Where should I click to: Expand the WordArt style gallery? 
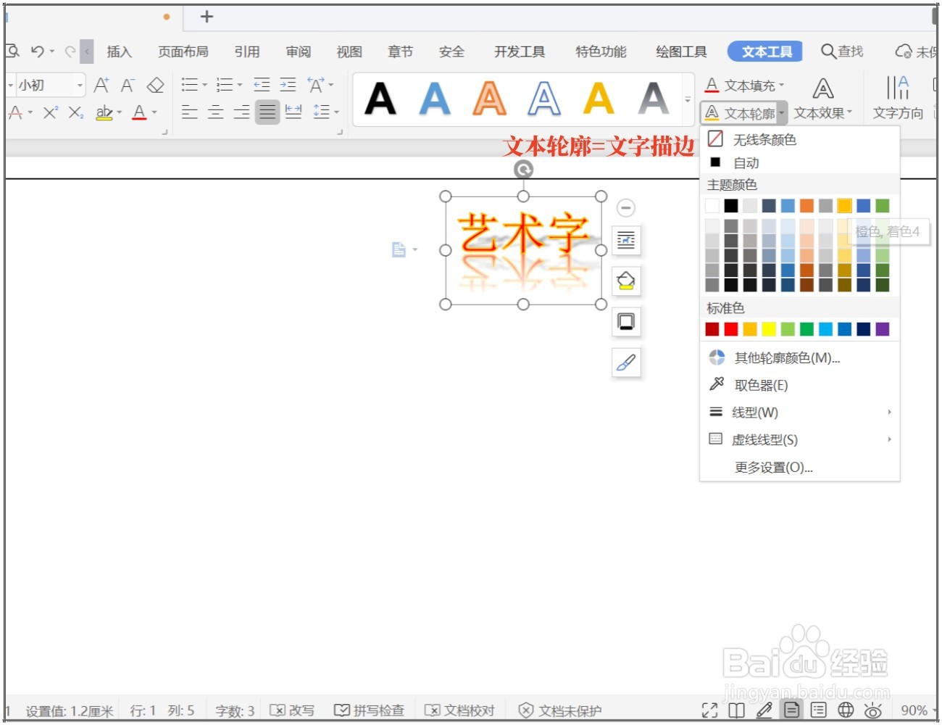click(688, 100)
